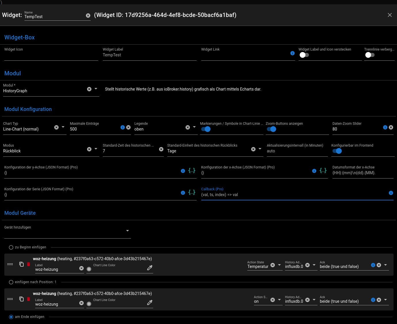
Task: Close the widget dialog with the X
Action: 390,15
